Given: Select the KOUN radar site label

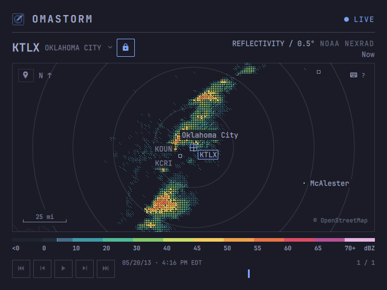Looking at the screenshot, I should (163, 149).
